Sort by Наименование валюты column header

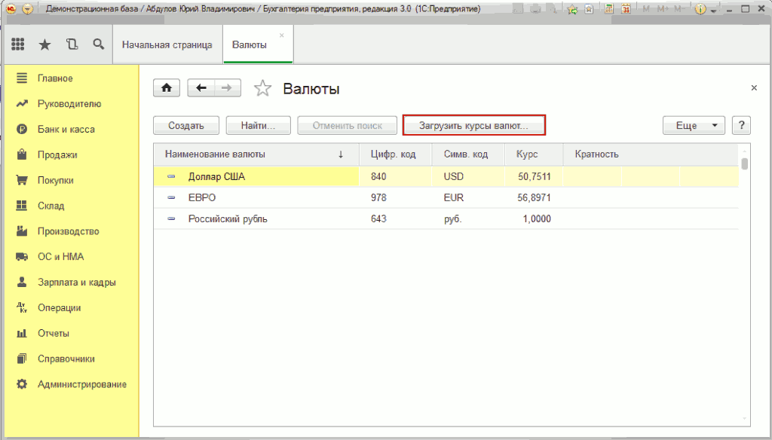(256, 154)
